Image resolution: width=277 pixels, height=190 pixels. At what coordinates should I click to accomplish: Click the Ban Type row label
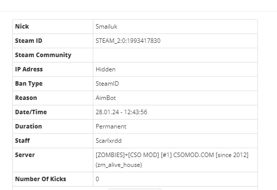[x=29, y=84]
